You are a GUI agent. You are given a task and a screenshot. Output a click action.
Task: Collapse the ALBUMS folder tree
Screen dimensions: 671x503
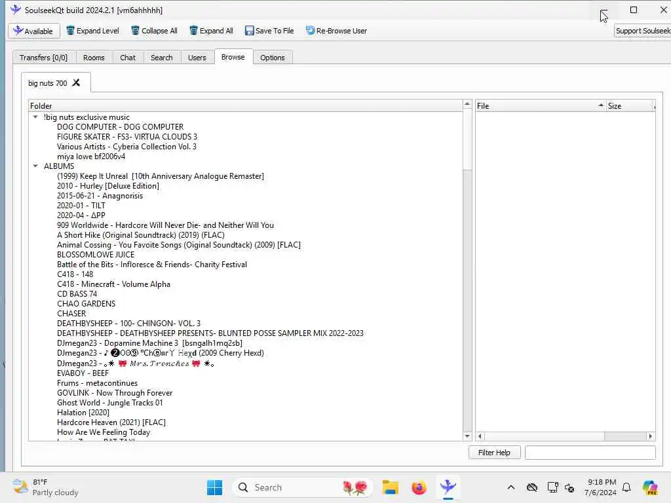[x=35, y=166]
